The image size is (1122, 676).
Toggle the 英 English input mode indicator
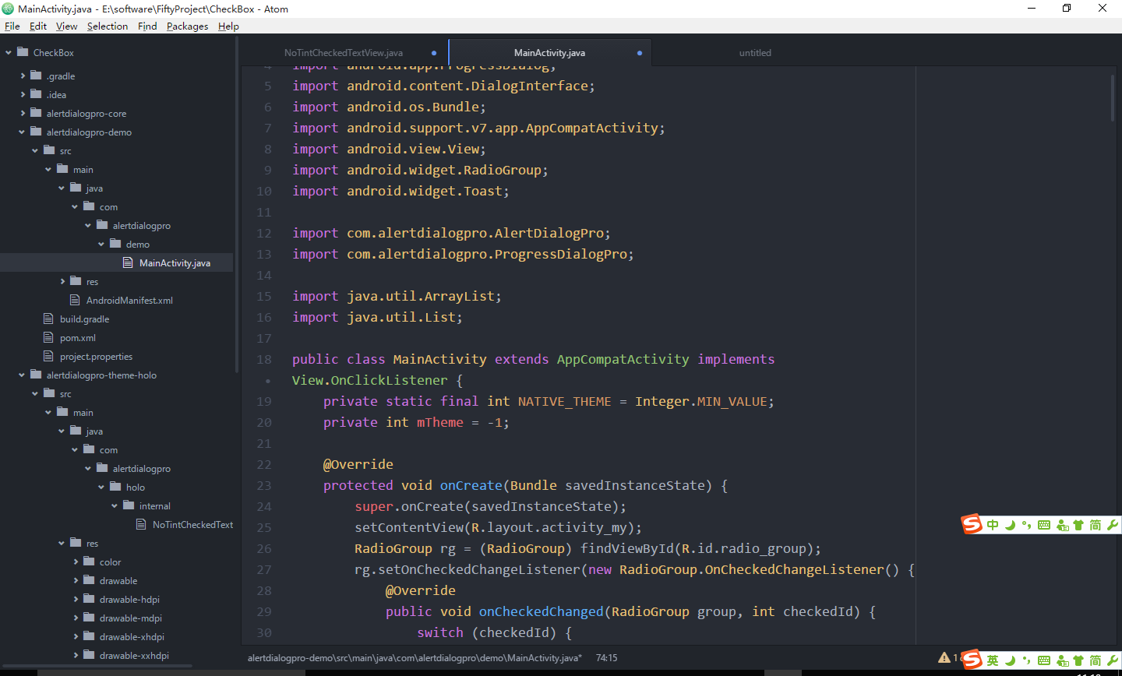pos(993,660)
